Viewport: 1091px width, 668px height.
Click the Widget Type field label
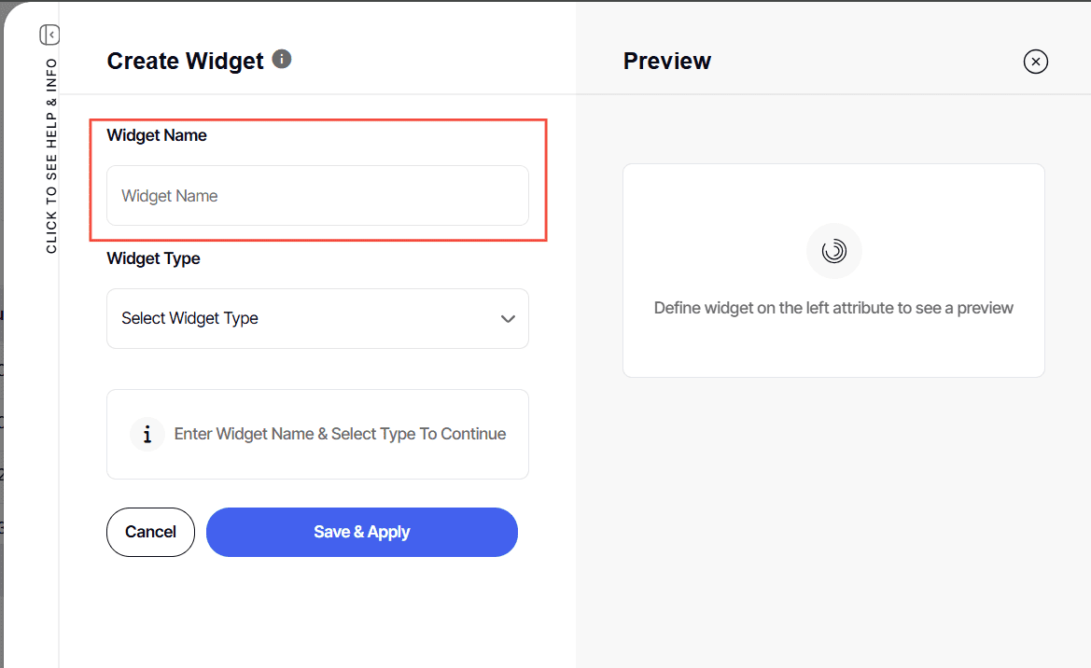153,258
